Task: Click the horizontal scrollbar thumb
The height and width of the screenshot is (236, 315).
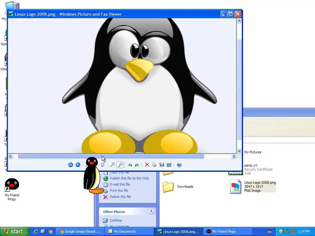Action: (x=111, y=156)
